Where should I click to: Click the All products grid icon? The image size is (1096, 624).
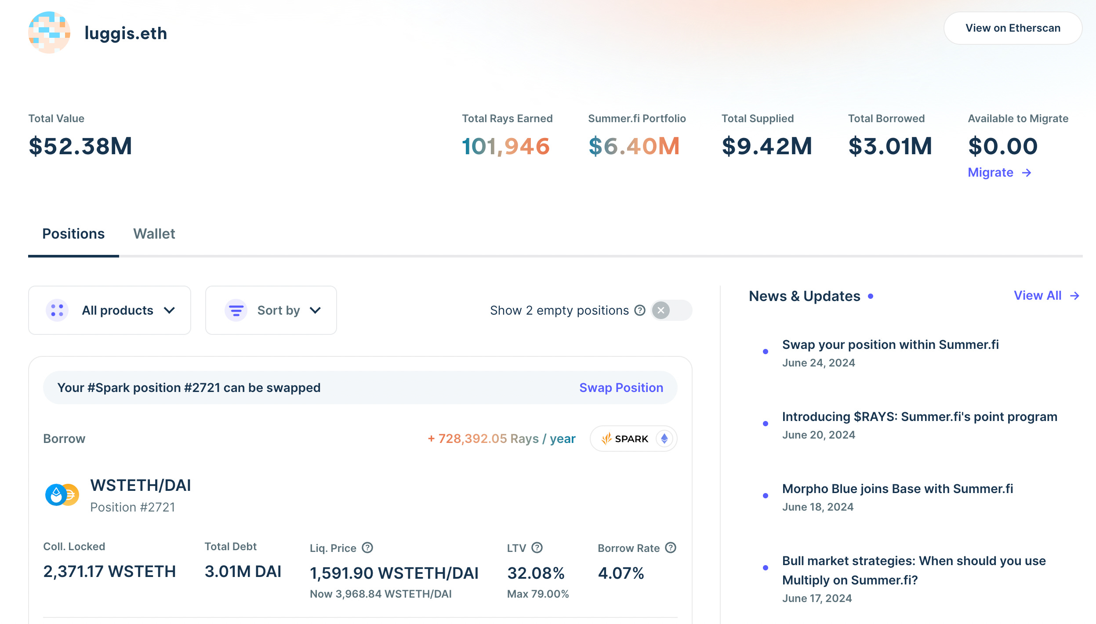pyautogui.click(x=57, y=310)
